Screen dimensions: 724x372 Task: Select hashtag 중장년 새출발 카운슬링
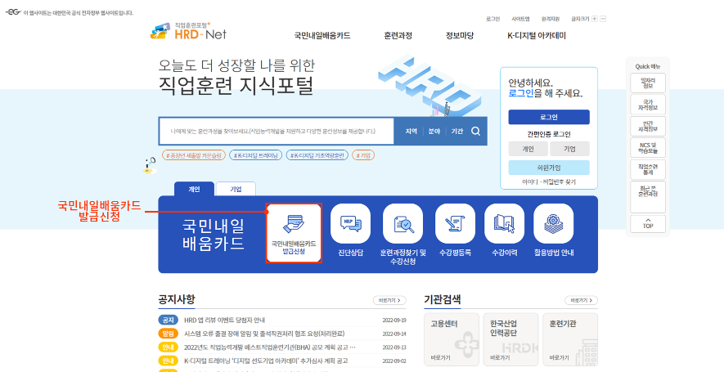click(x=193, y=155)
